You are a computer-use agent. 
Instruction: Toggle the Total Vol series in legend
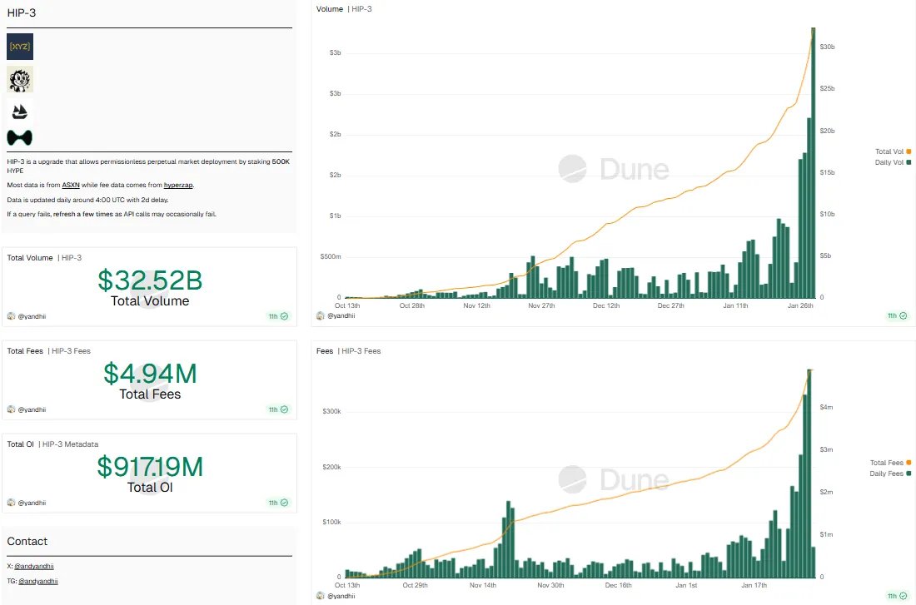(892, 151)
